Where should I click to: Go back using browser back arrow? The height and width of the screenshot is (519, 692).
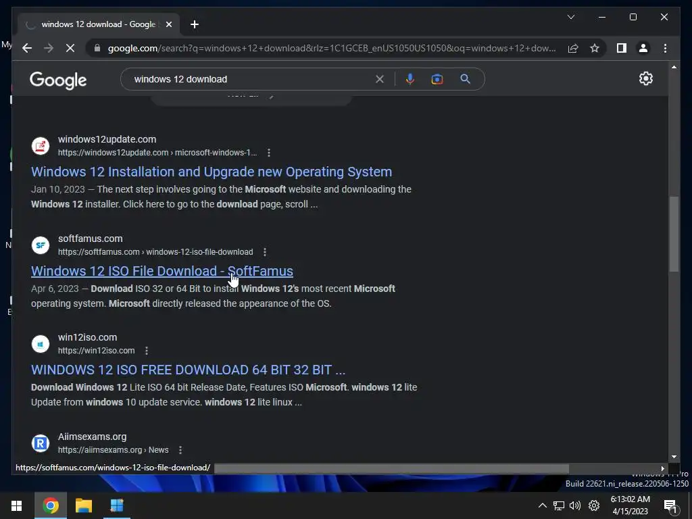tap(27, 48)
